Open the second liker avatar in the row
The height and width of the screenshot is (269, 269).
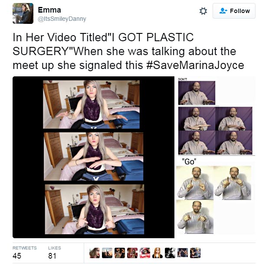click(107, 253)
